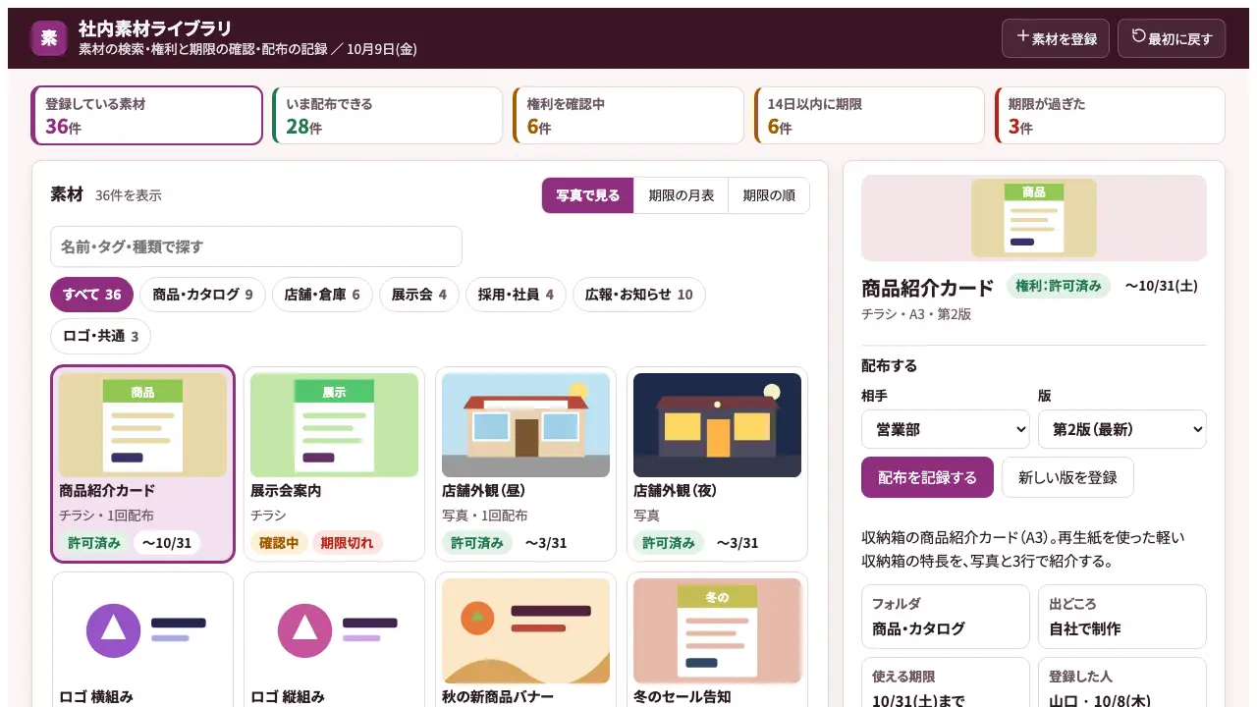Select the いま配布できる 28件 summary card
Image resolution: width=1257 pixels, height=707 pixels.
388,115
